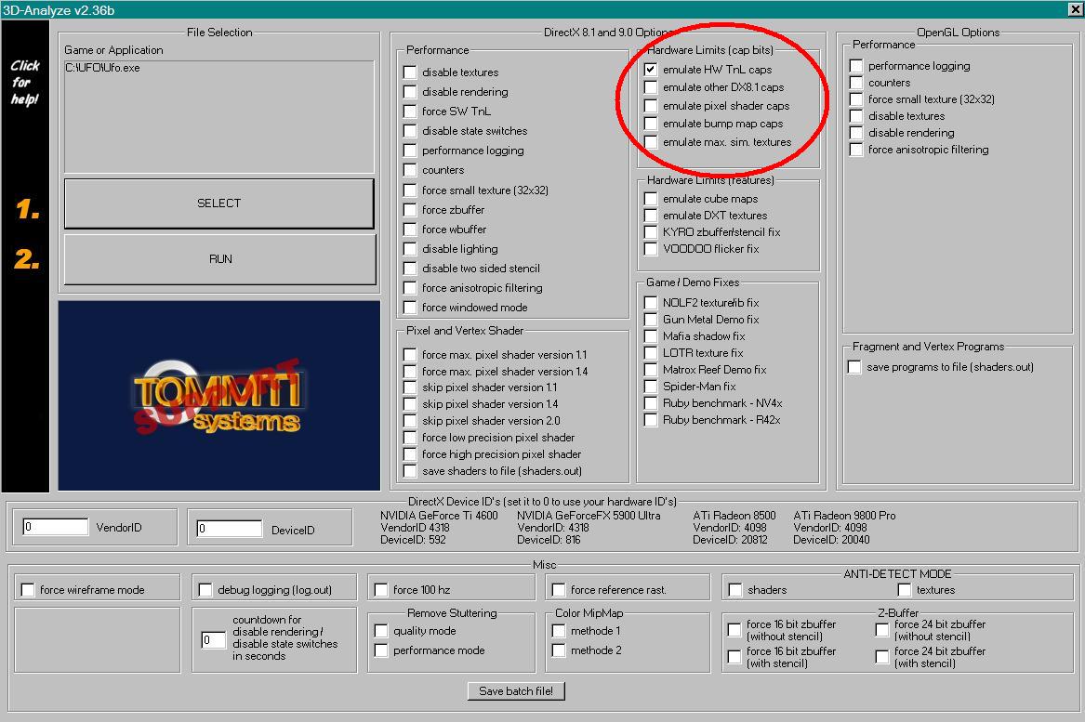Enable DirectX counters checkbox
This screenshot has height=722, width=1085.
(x=410, y=170)
